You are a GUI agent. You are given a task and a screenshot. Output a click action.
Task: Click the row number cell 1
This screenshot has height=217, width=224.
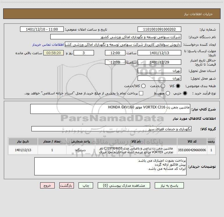point(211,150)
